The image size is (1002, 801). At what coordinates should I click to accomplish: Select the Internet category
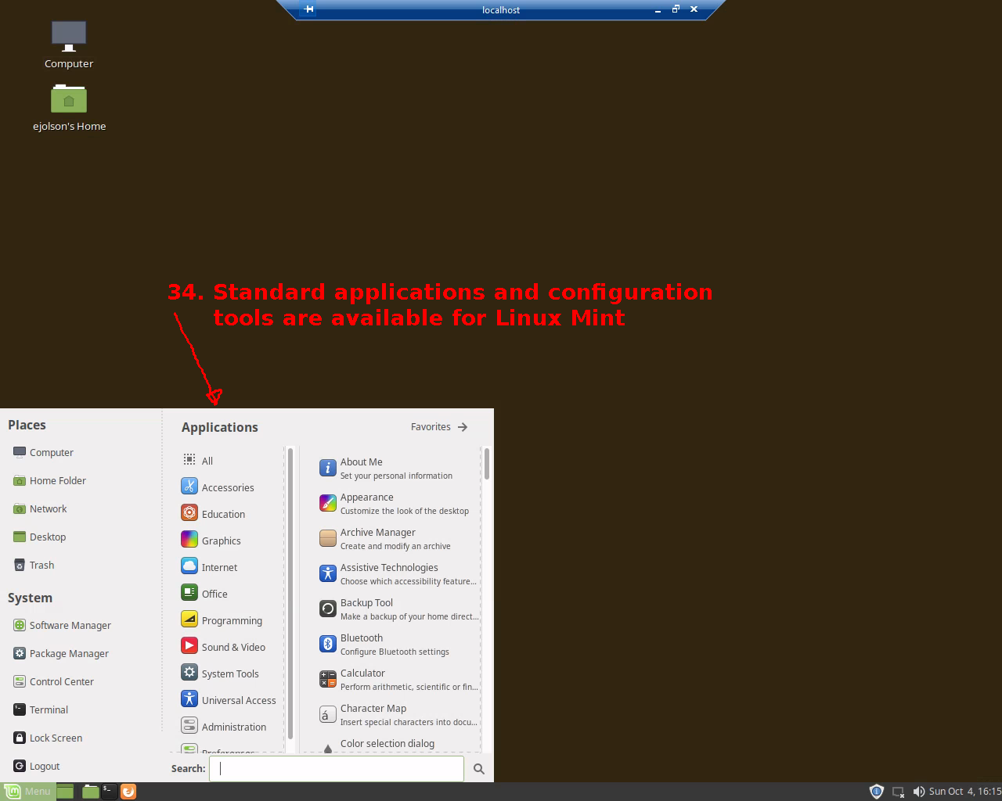coord(209,566)
